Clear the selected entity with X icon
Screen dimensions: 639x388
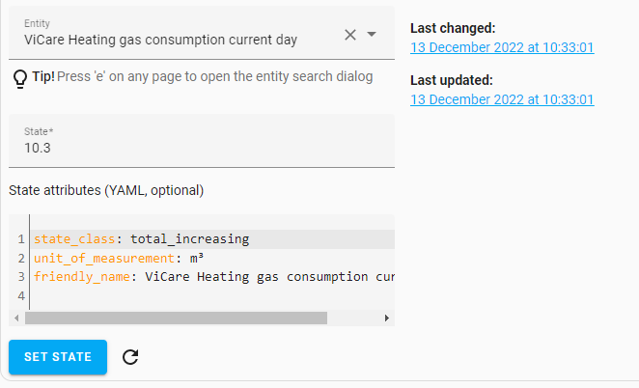pyautogui.click(x=350, y=35)
